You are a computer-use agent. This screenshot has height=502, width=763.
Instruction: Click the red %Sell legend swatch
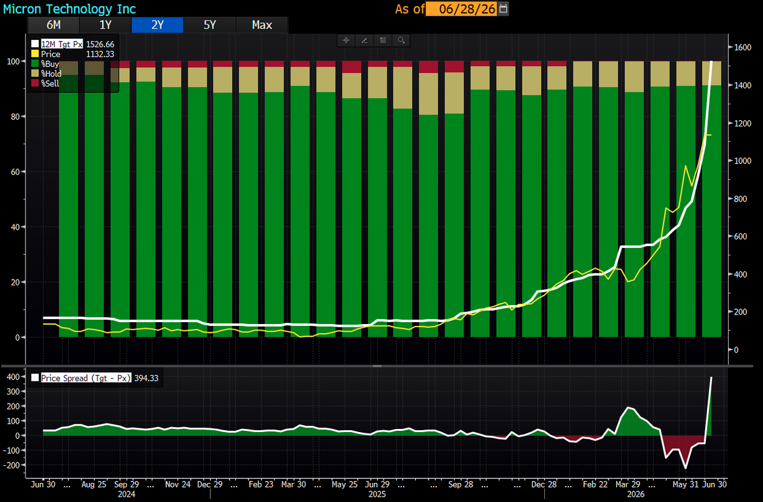[36, 83]
